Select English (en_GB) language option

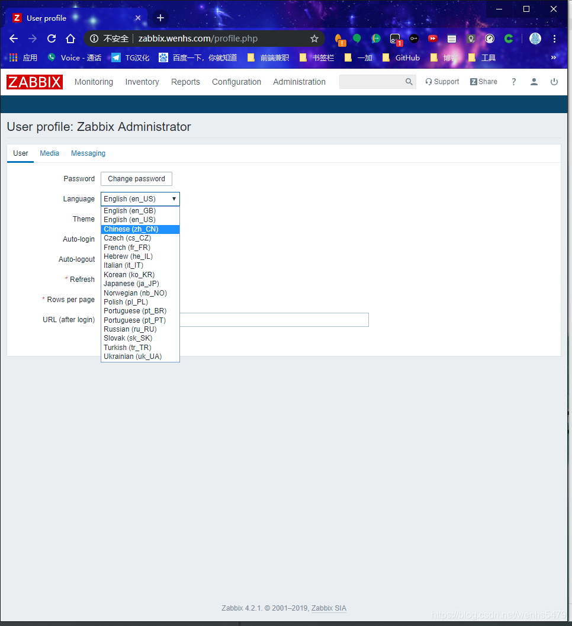click(x=140, y=211)
